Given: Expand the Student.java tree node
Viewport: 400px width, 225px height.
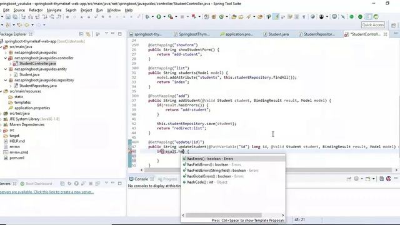Looking at the screenshot, I should (11, 74).
